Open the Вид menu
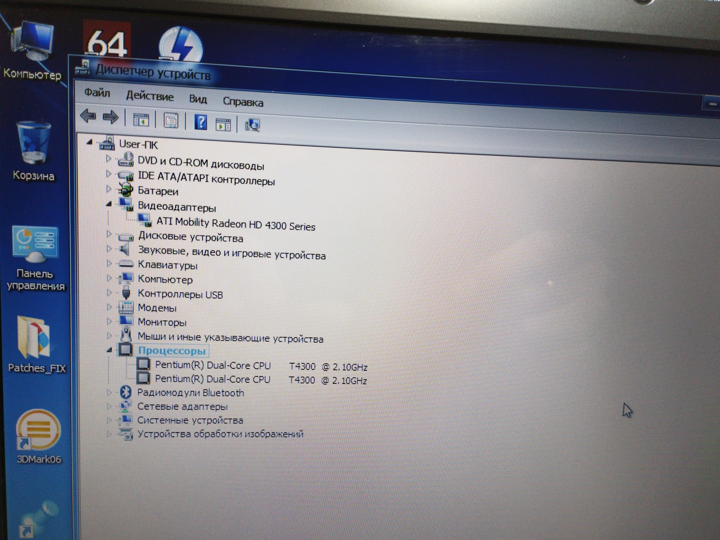This screenshot has height=540, width=720. click(198, 99)
